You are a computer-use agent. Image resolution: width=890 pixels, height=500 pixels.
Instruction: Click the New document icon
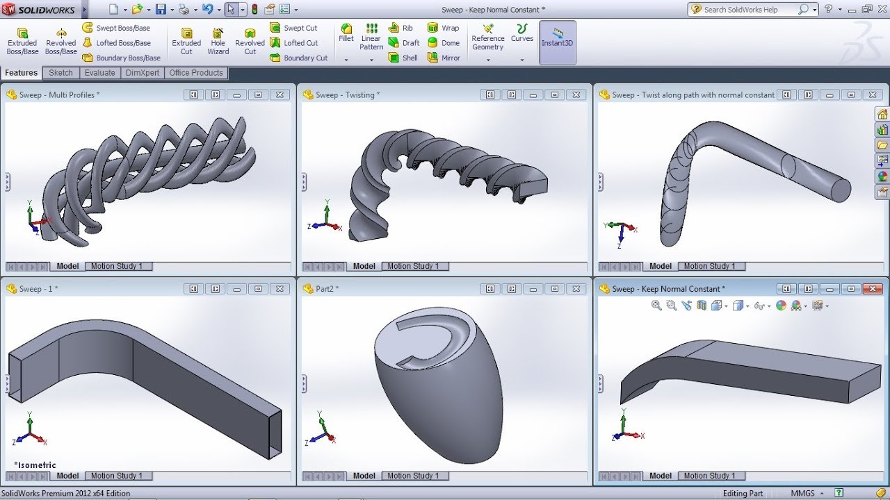pos(114,10)
